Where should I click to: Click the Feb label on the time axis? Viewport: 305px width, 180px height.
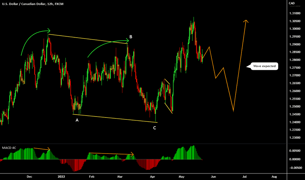click(92, 177)
